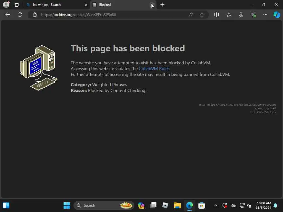The width and height of the screenshot is (283, 212).
Task: Open Collections panel
Action: click(241, 15)
